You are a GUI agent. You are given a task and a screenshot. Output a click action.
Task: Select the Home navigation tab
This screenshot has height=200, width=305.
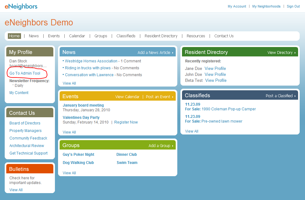point(14,36)
